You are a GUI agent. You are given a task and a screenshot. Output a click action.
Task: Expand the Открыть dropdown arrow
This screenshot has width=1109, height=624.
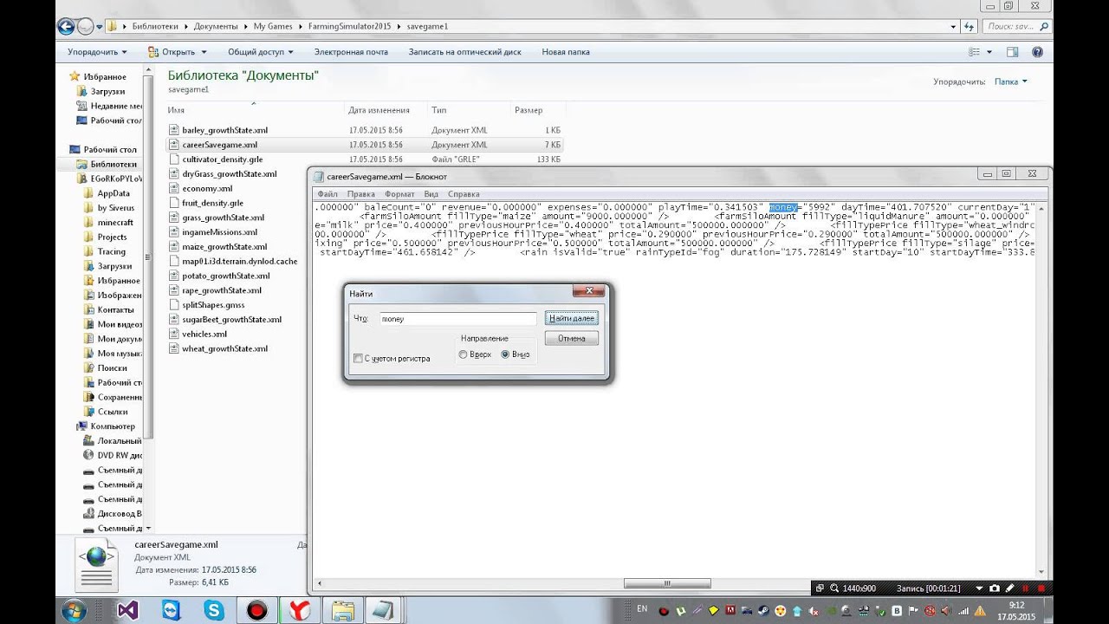click(204, 52)
